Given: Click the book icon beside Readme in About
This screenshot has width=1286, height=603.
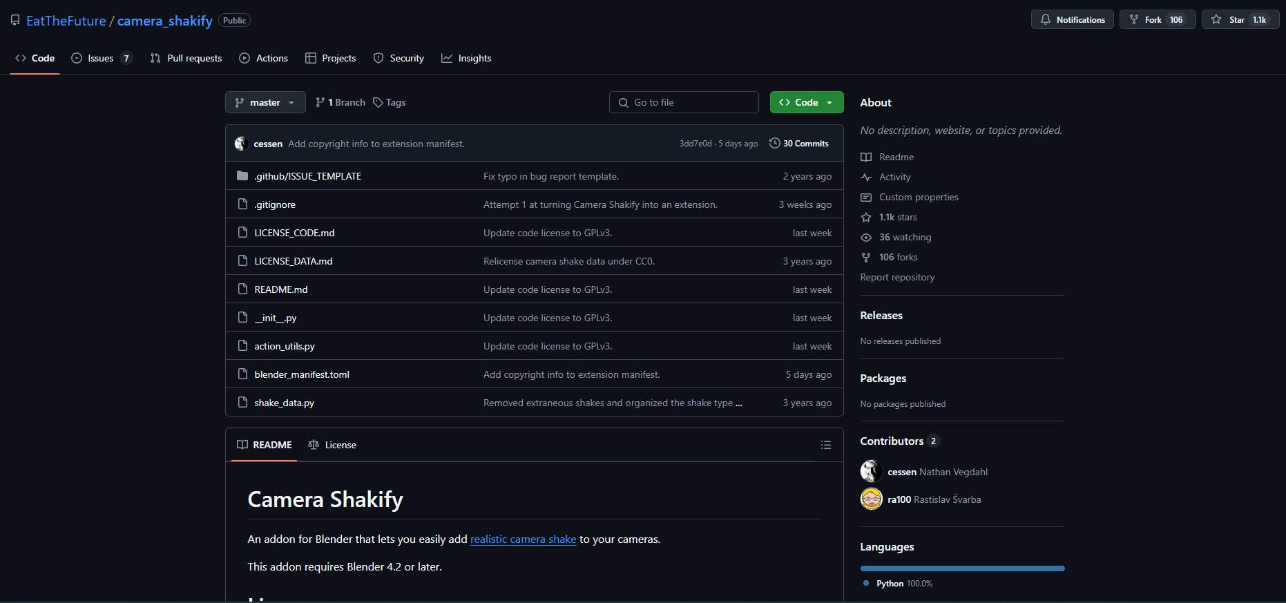Looking at the screenshot, I should pos(866,157).
